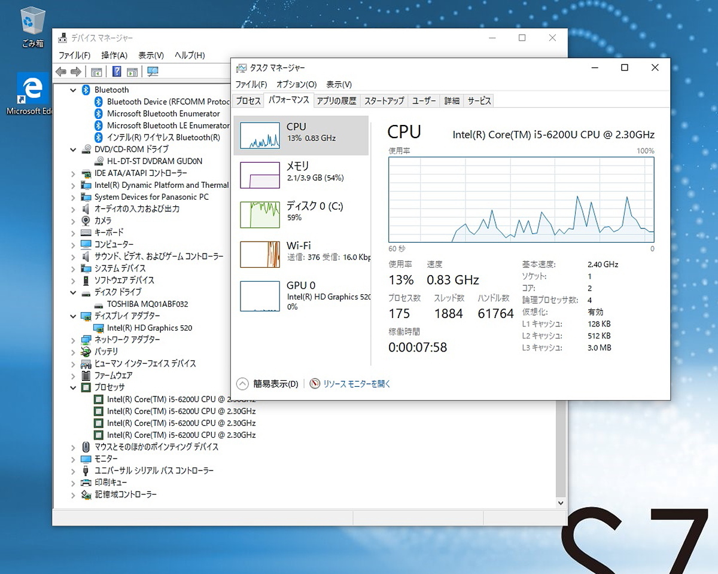Image resolution: width=718 pixels, height=574 pixels.
Task: Open the サービス tab
Action: coord(479,101)
